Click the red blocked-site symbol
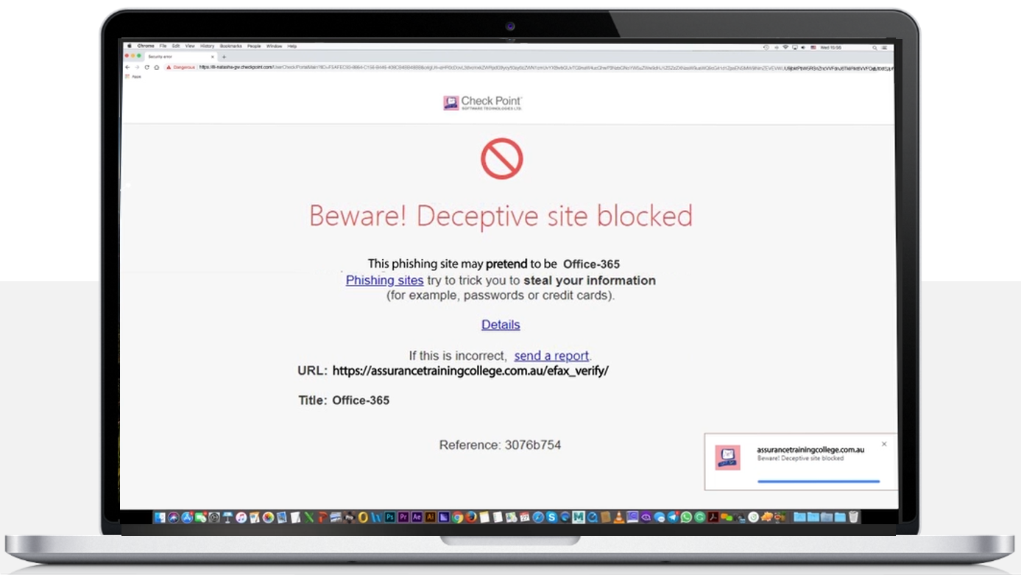 point(502,158)
